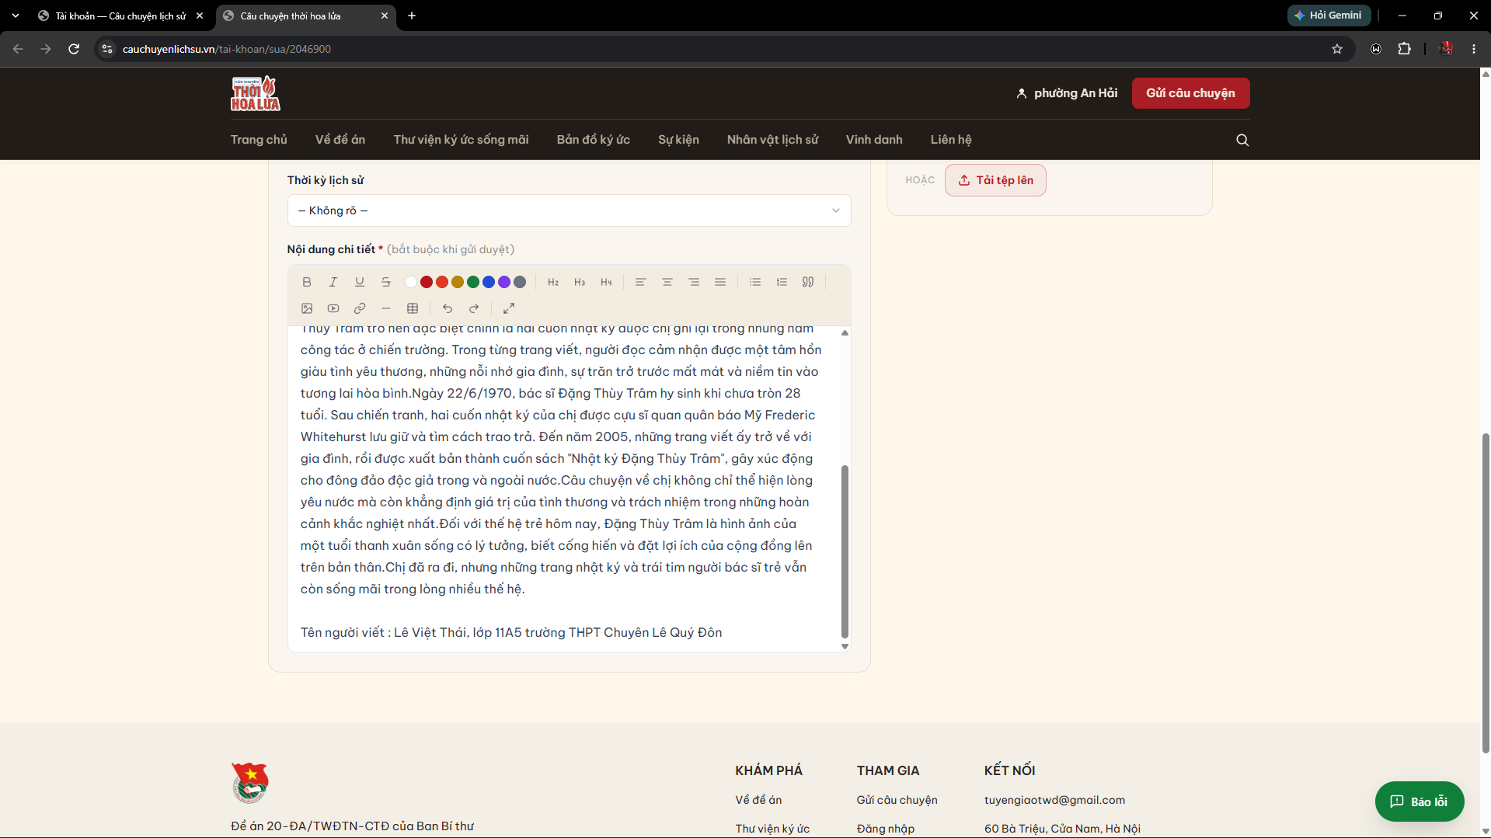1491x838 pixels.
Task: Pick the dark red color swatch
Action: pos(427,282)
